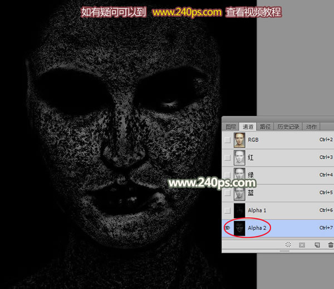
Task: Switch to the 历史记录 tab
Action: click(288, 127)
